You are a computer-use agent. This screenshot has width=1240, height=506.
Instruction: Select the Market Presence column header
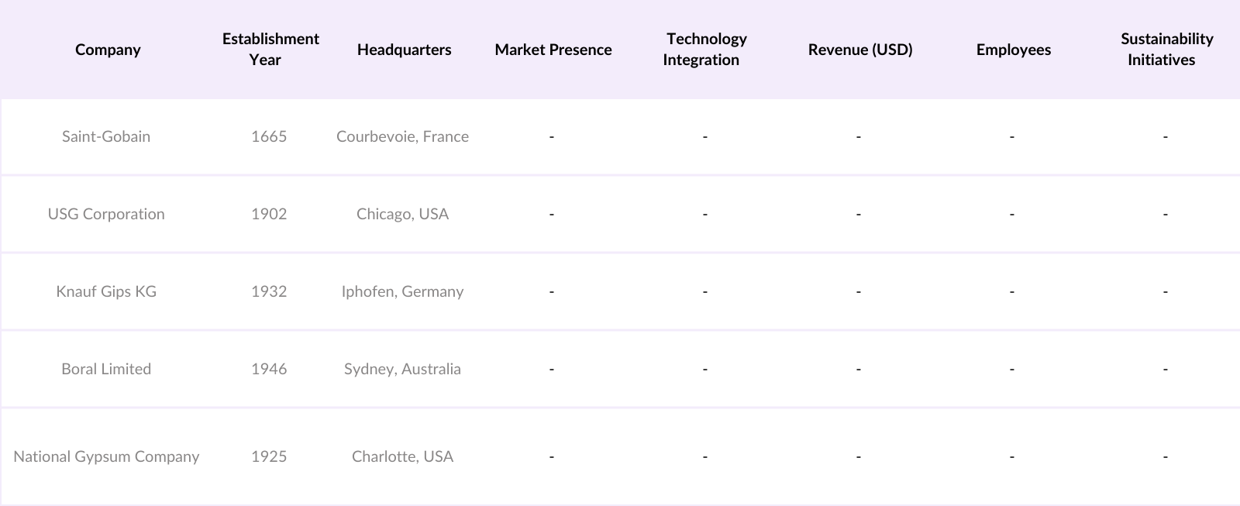point(553,50)
